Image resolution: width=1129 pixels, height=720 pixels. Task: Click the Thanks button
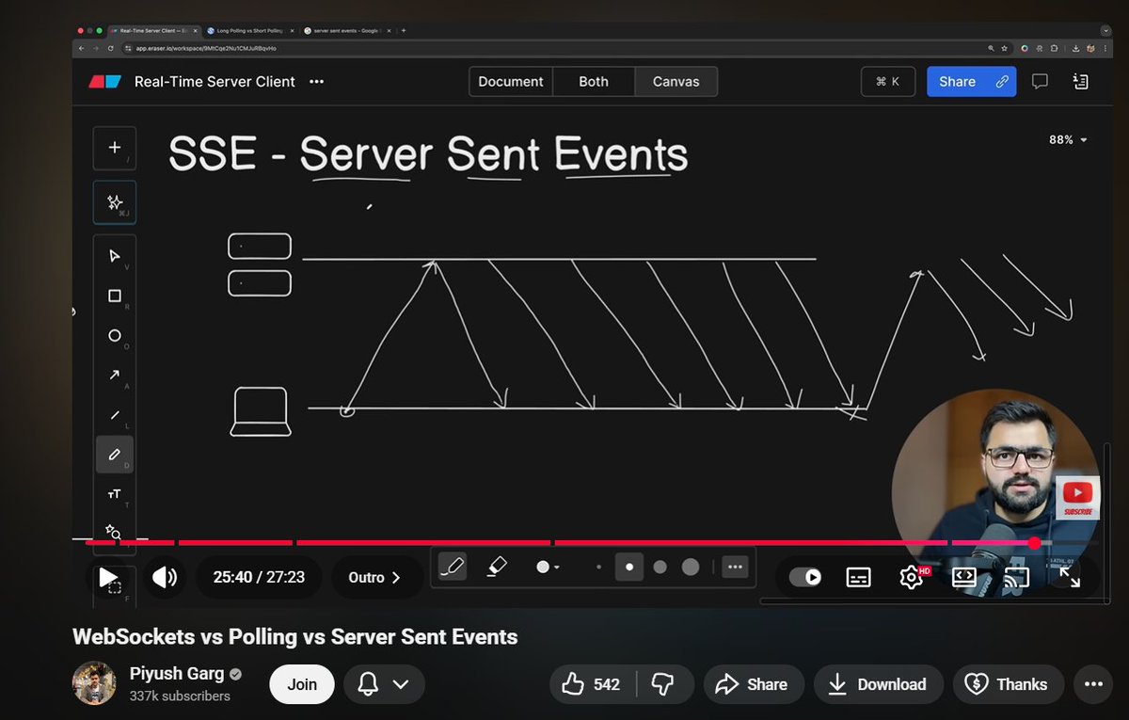coord(1008,684)
